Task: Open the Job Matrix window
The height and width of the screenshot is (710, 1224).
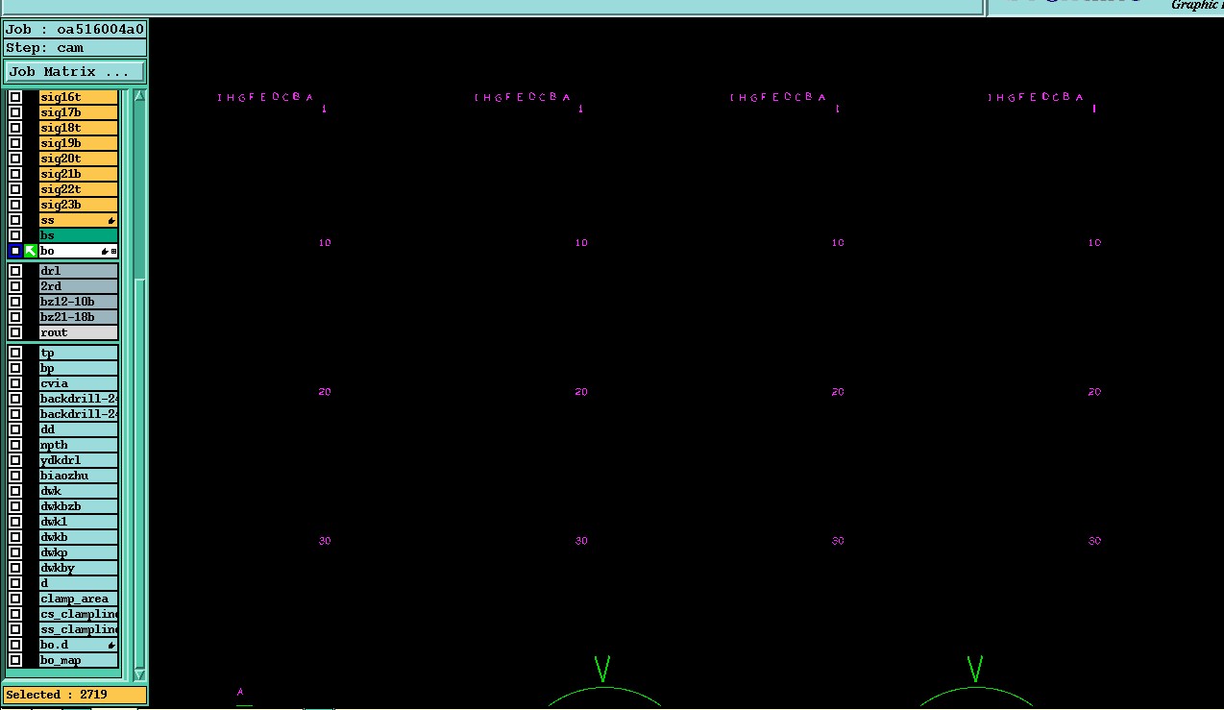Action: point(75,72)
